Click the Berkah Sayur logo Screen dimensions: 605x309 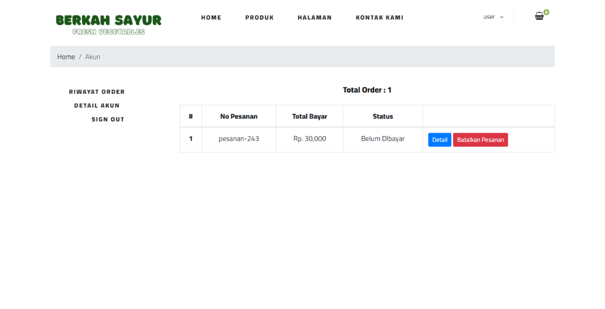click(x=109, y=25)
